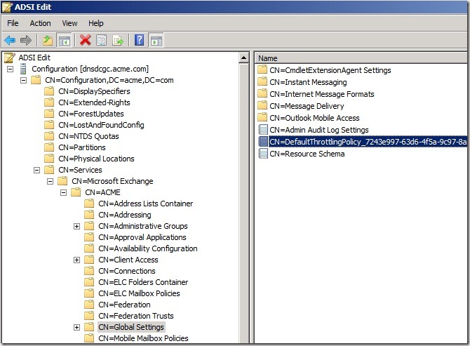The image size is (470, 346).
Task: Open Help via blue question mark icon
Action: pos(140,40)
